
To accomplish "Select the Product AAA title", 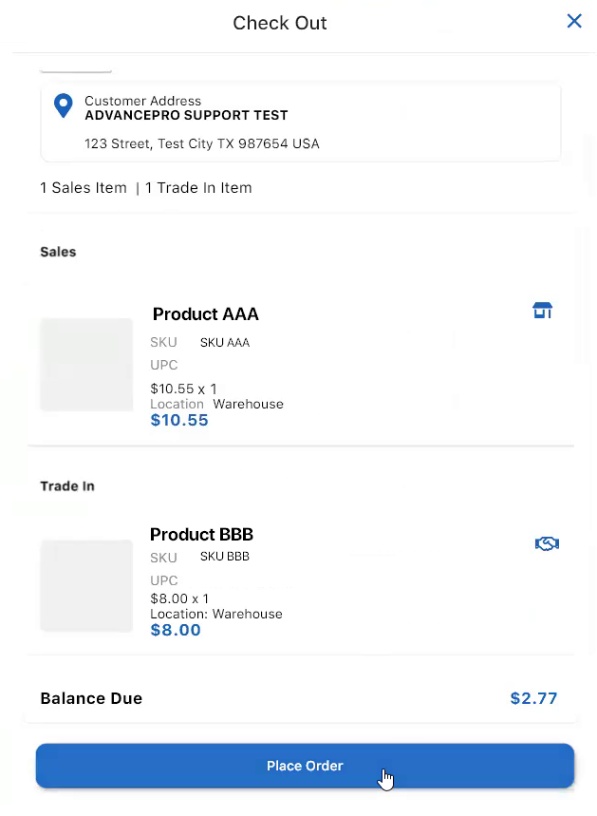I will 206,314.
